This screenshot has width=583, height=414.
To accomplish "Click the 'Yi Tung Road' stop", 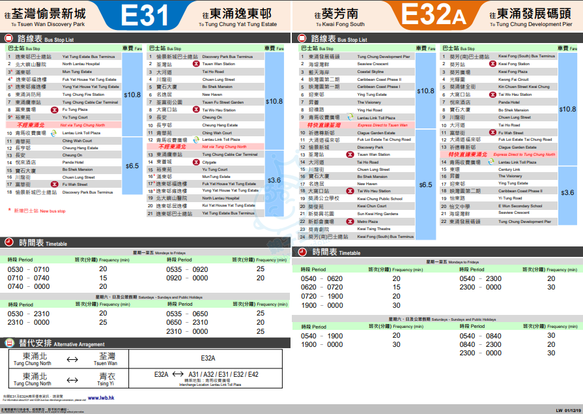I will pyautogui.click(x=510, y=198).
